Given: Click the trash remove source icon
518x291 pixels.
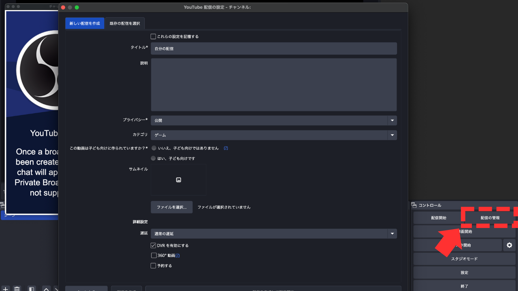Looking at the screenshot, I should coord(17,289).
